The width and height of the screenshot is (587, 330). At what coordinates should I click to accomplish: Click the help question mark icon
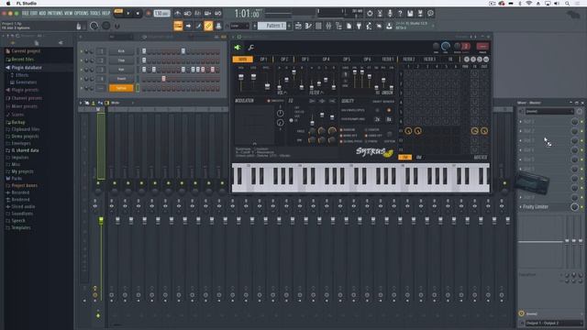pyautogui.click(x=400, y=14)
